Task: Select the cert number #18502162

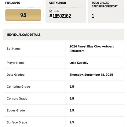Action: [60, 16]
